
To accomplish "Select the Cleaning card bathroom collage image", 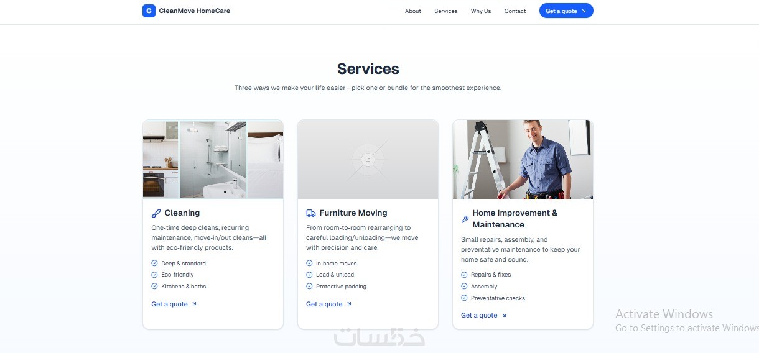I will point(213,160).
